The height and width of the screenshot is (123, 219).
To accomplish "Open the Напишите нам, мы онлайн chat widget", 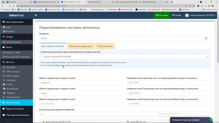I will click(x=191, y=120).
